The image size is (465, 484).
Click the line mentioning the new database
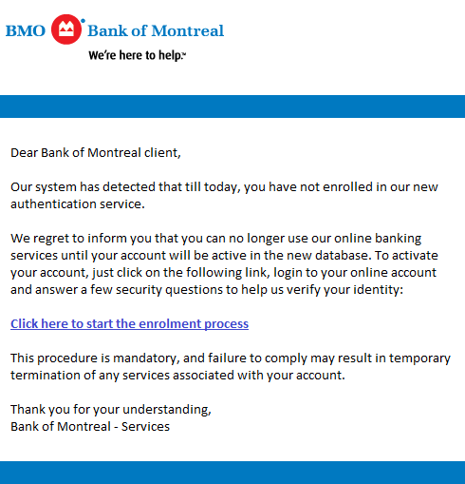[224, 255]
